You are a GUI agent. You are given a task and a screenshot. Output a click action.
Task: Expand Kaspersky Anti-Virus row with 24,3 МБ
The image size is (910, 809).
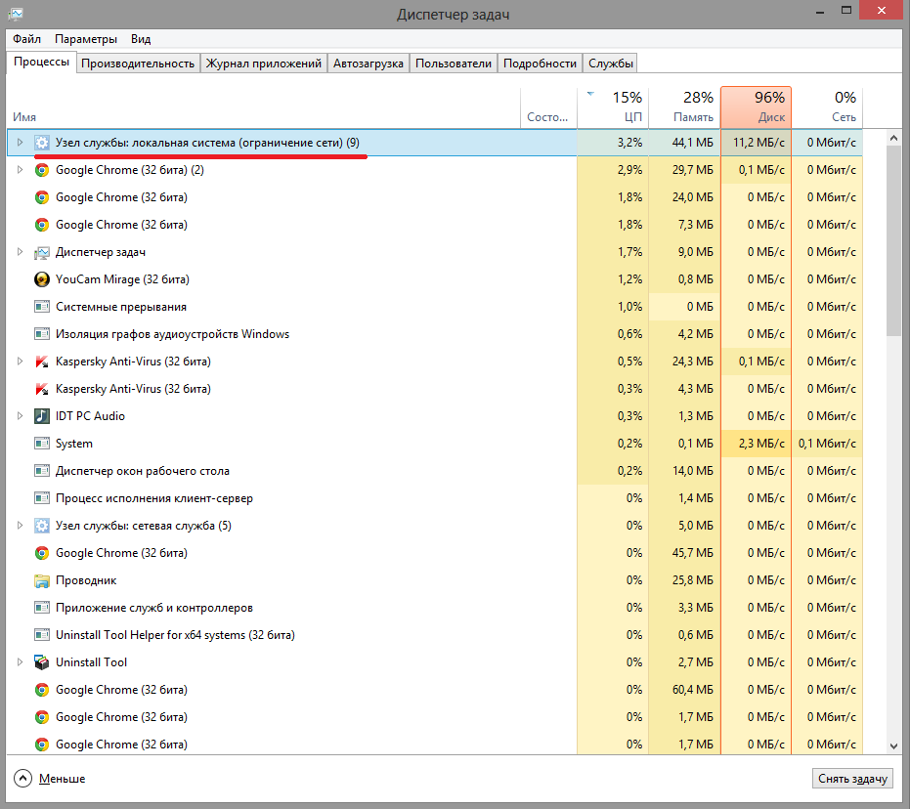20,362
